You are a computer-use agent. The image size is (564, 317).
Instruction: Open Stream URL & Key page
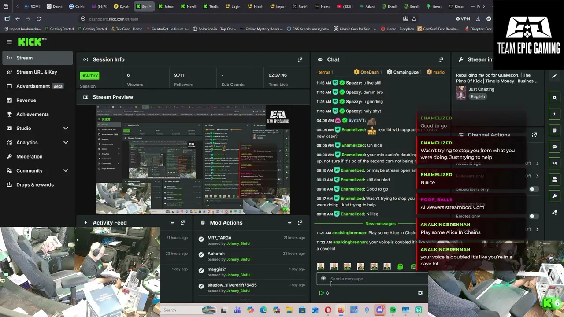37,72
